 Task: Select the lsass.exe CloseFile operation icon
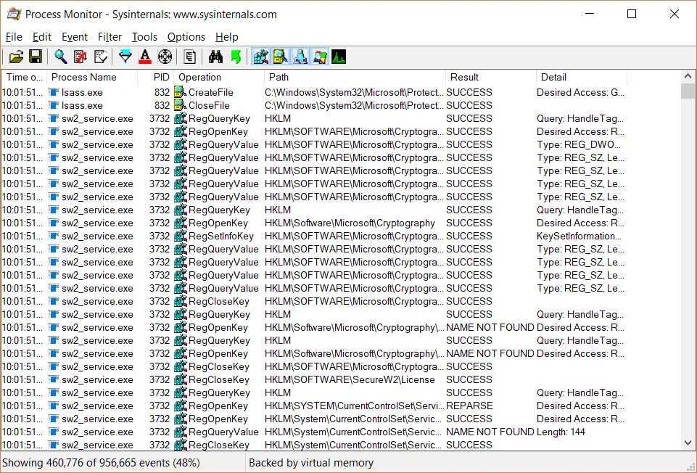(x=180, y=105)
